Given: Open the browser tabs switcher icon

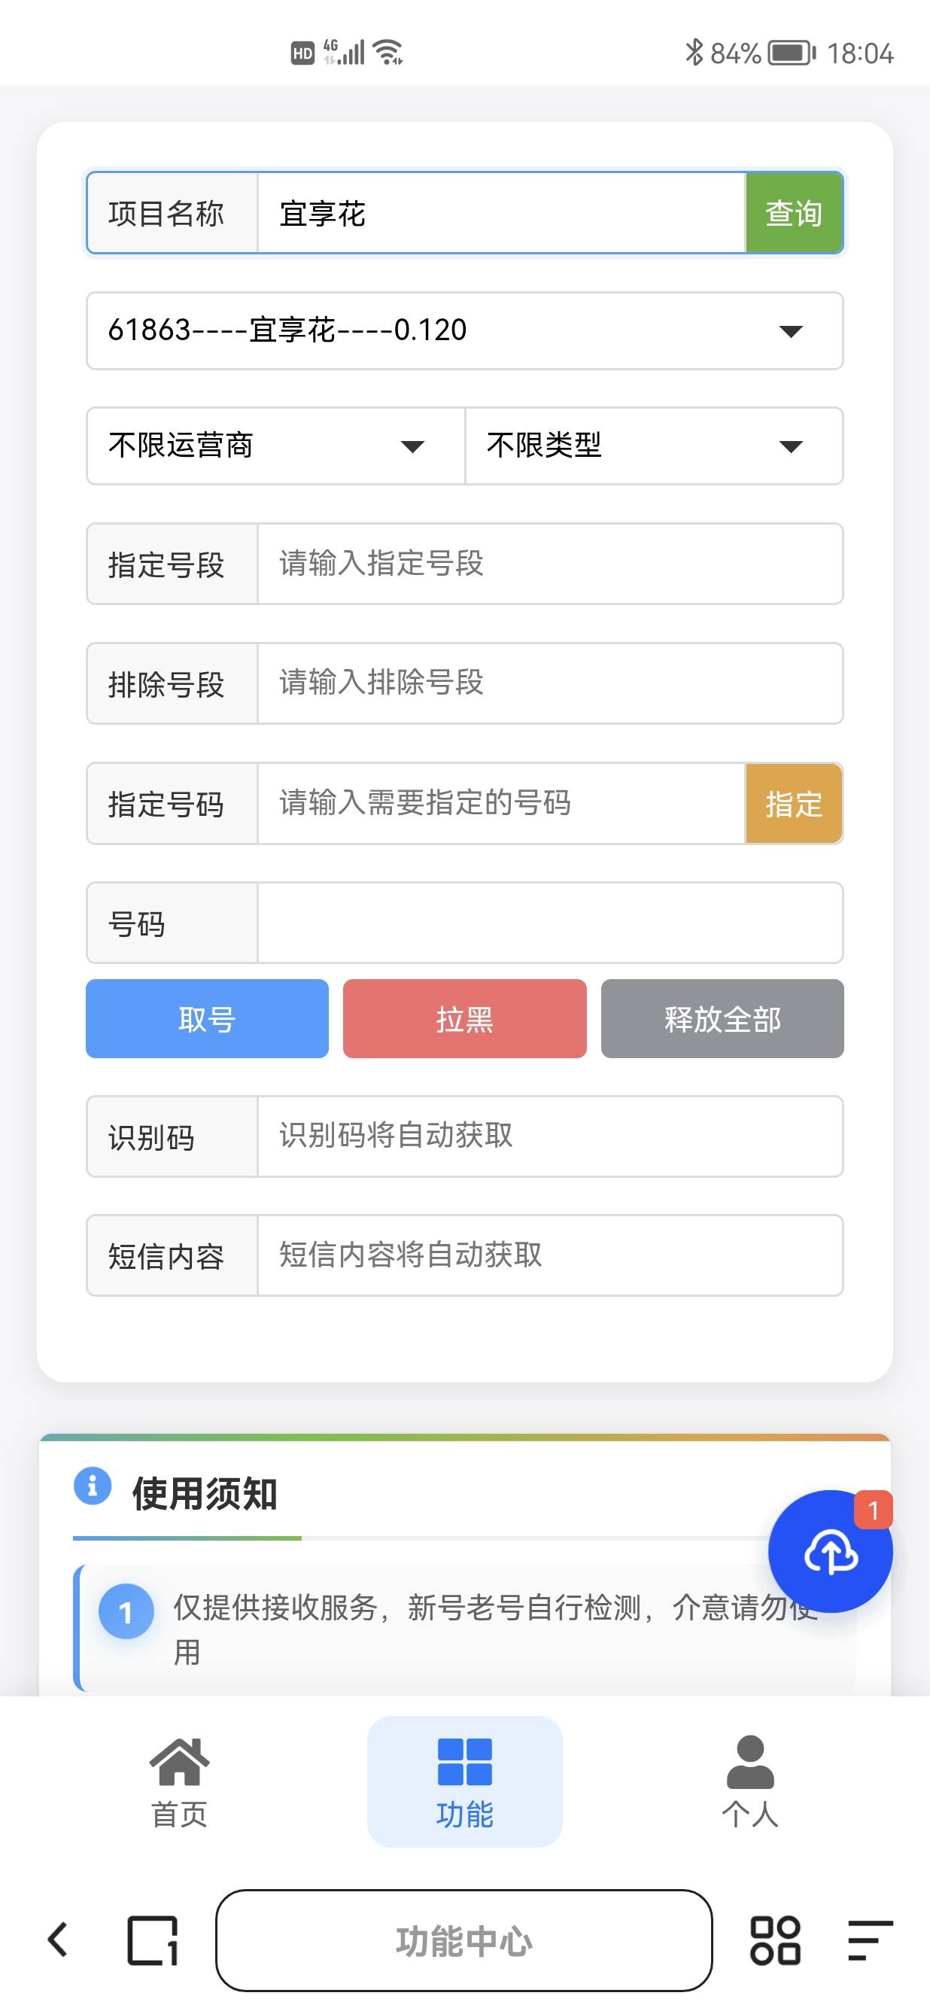Looking at the screenshot, I should [x=153, y=1940].
